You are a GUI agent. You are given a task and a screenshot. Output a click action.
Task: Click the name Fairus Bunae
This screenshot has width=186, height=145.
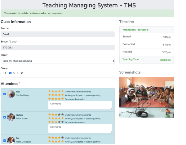[22, 118]
